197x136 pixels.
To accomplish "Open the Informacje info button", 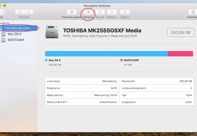I will pos(193,12).
